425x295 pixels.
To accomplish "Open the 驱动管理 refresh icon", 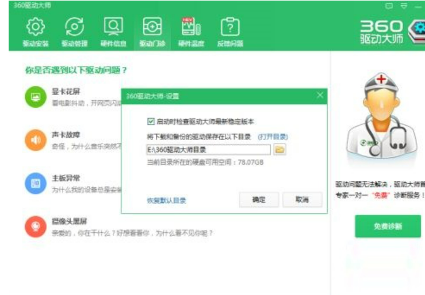I will (x=74, y=27).
